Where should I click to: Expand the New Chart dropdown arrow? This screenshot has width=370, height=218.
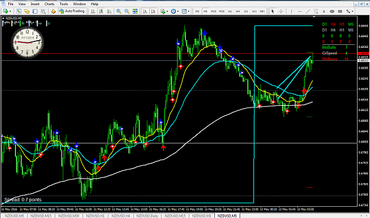coord(10,11)
